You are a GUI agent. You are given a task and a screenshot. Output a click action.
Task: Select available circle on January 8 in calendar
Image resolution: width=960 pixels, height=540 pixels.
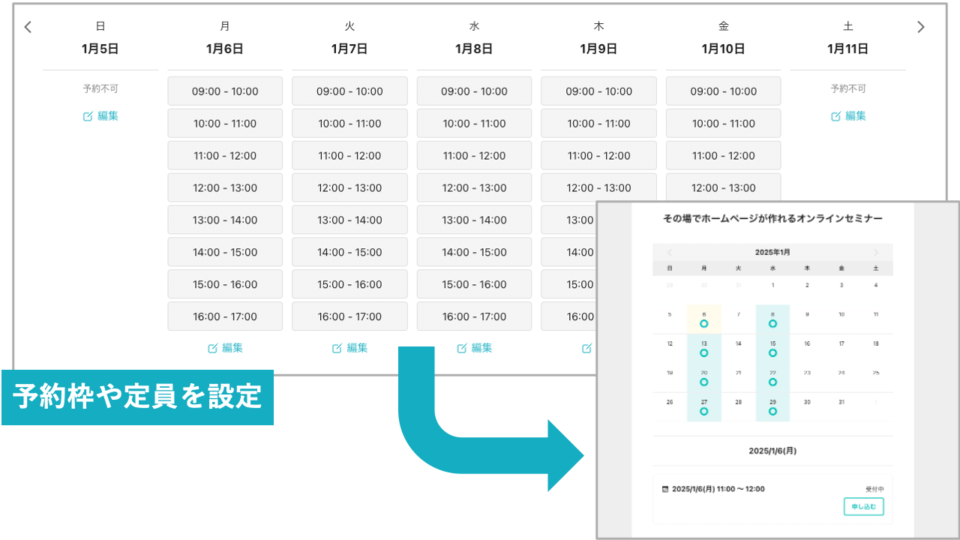click(772, 324)
